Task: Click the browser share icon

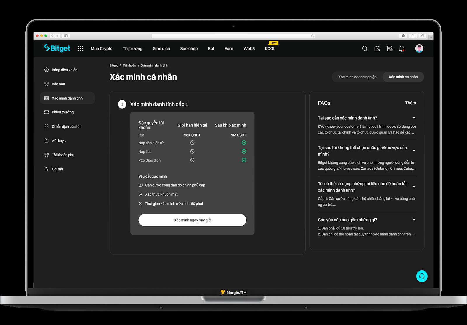Action: (413, 36)
